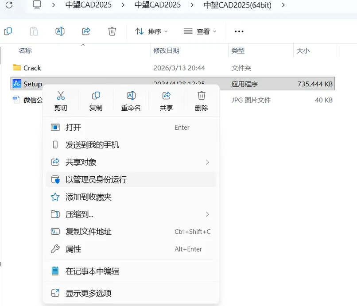The width and height of the screenshot is (357, 306).
Task: Choose 删除 delete in context menu
Action: click(201, 101)
